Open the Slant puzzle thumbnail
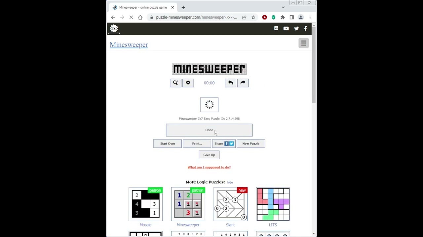 pos(230,204)
